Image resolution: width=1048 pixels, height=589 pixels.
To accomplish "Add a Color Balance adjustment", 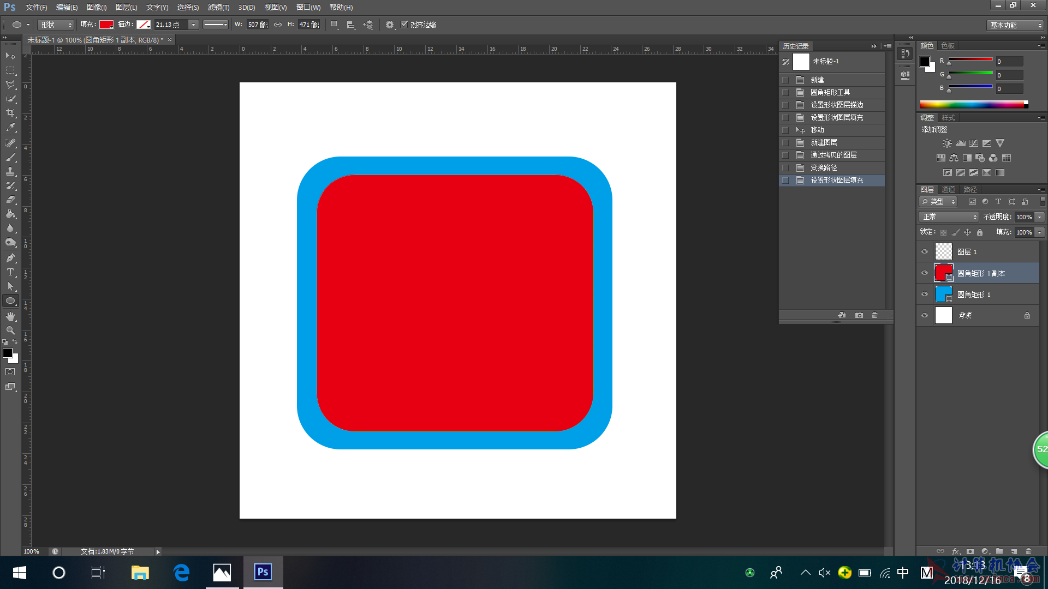I will coord(954,158).
